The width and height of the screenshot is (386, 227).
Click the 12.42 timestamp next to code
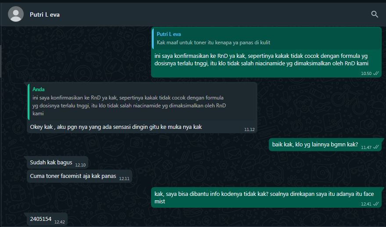(60, 222)
